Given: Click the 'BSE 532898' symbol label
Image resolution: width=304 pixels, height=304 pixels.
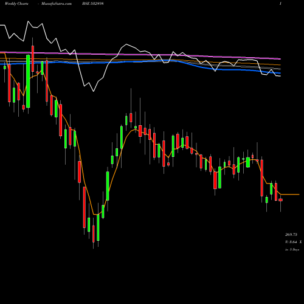Looking at the screenshot, I should click(x=93, y=4).
